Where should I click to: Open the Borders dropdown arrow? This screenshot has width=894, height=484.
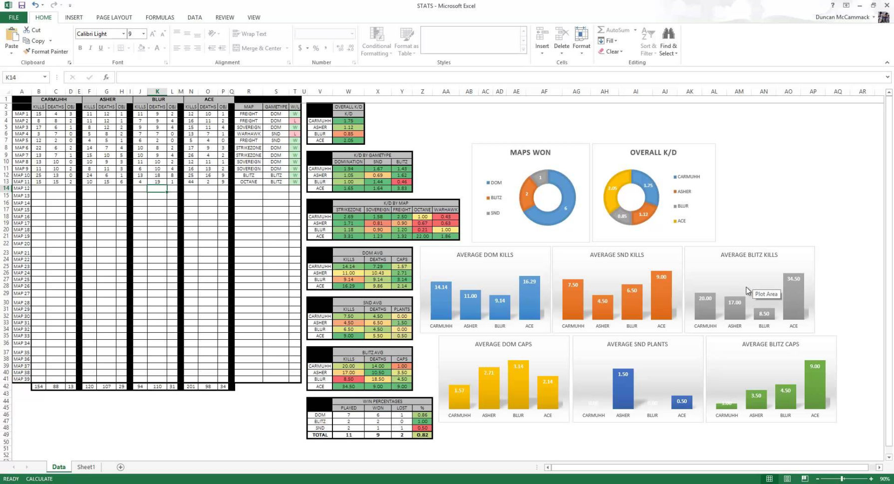(127, 47)
